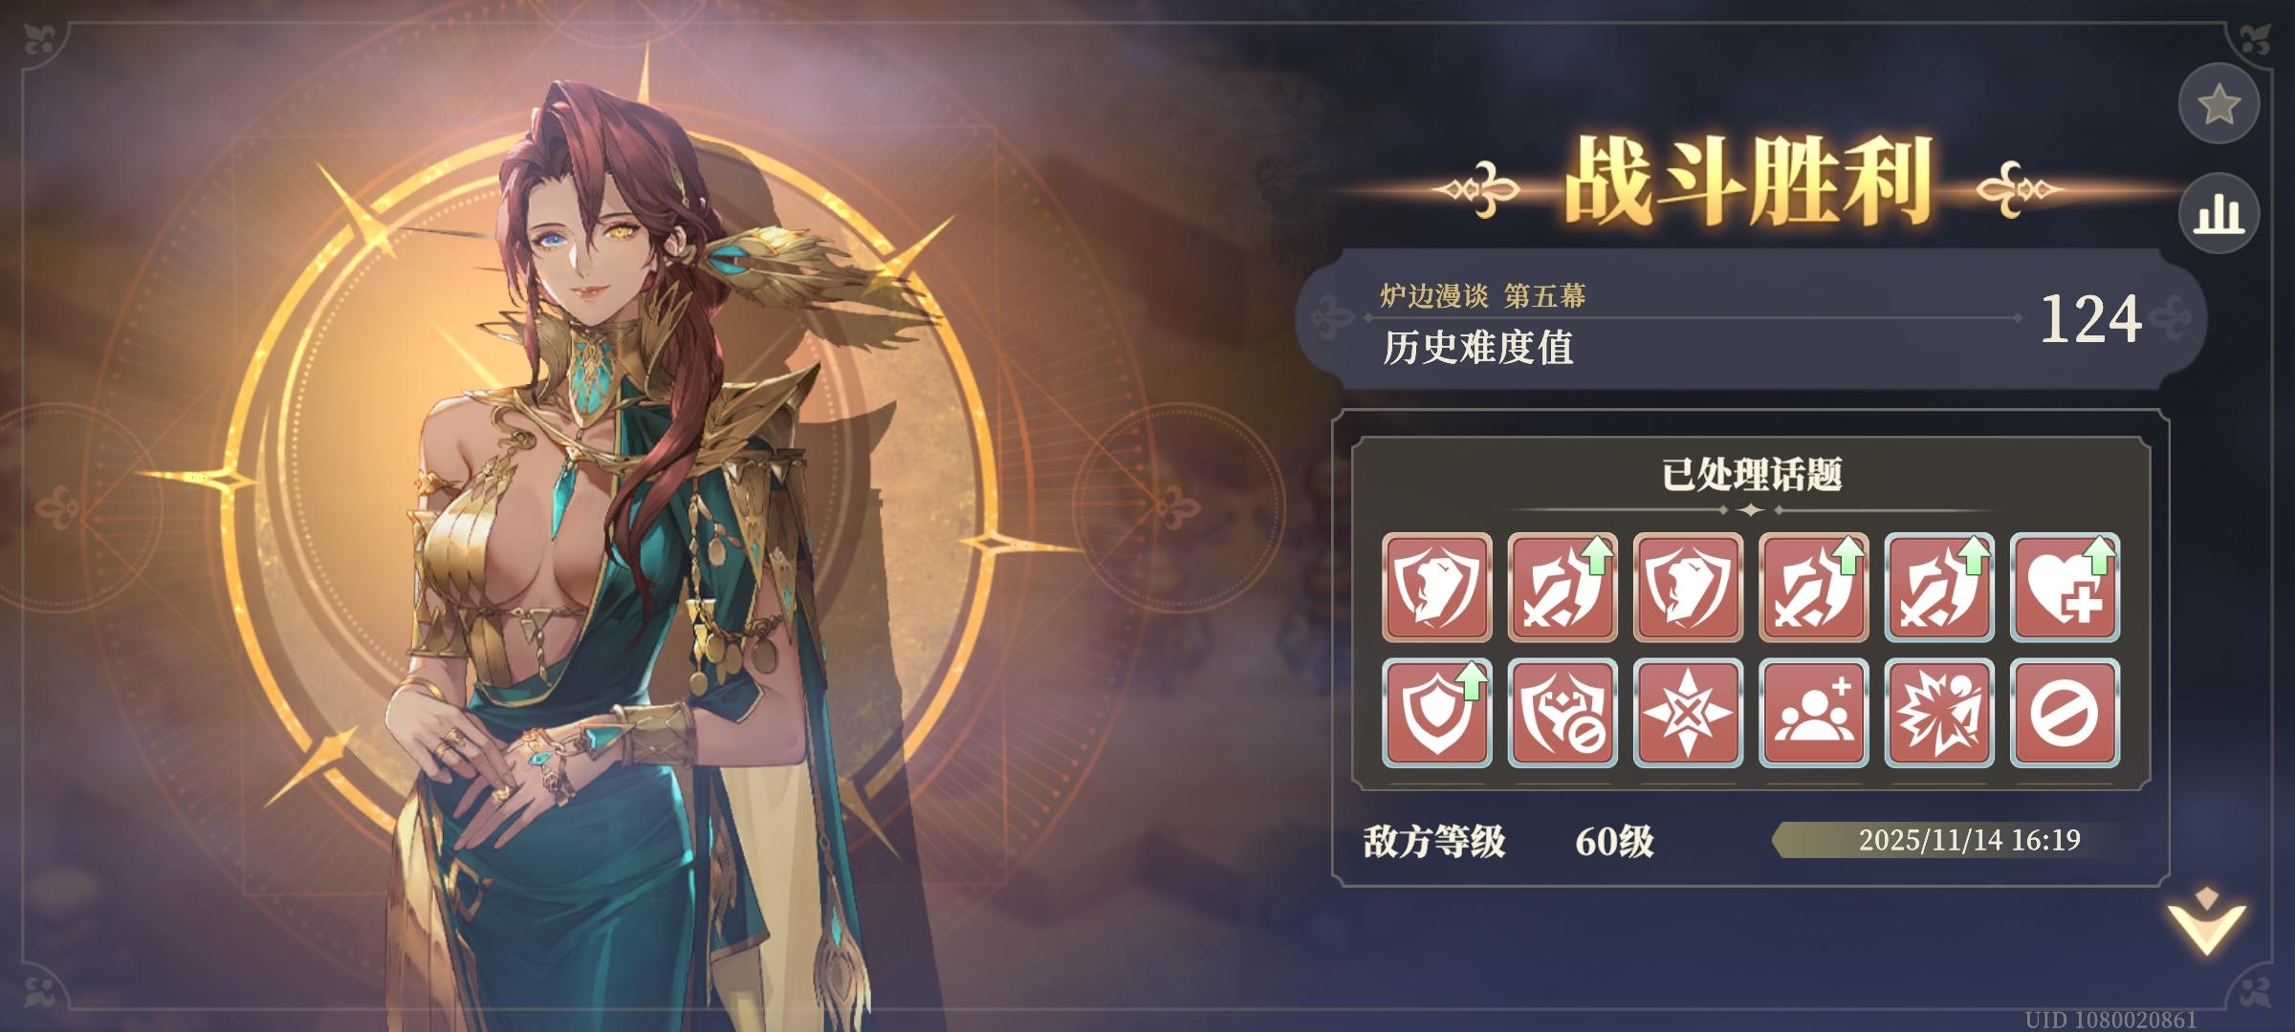Click the first broken-shield topic icon
The image size is (2295, 1032).
point(1437,587)
